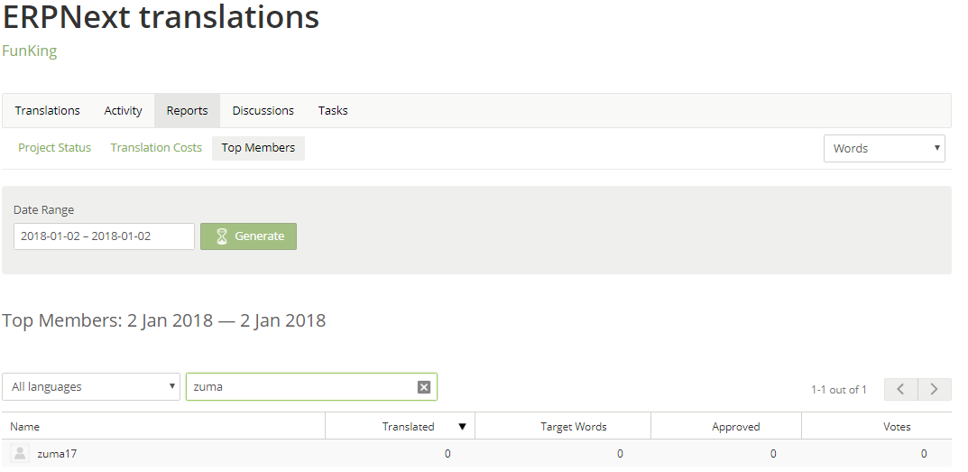This screenshot has height=472, width=968.
Task: Click zuma17's Target Words value 0
Action: click(620, 454)
